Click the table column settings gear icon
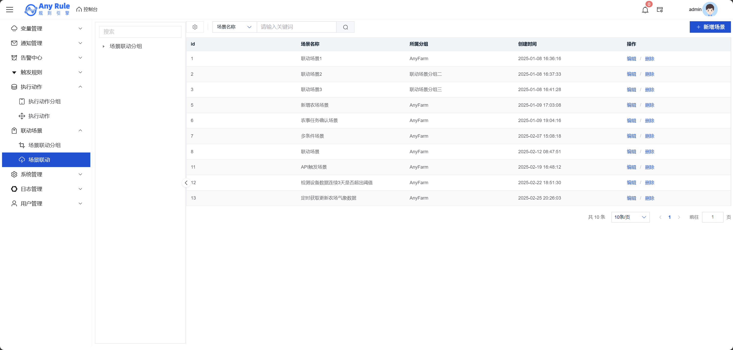Image resolution: width=733 pixels, height=350 pixels. [x=195, y=27]
